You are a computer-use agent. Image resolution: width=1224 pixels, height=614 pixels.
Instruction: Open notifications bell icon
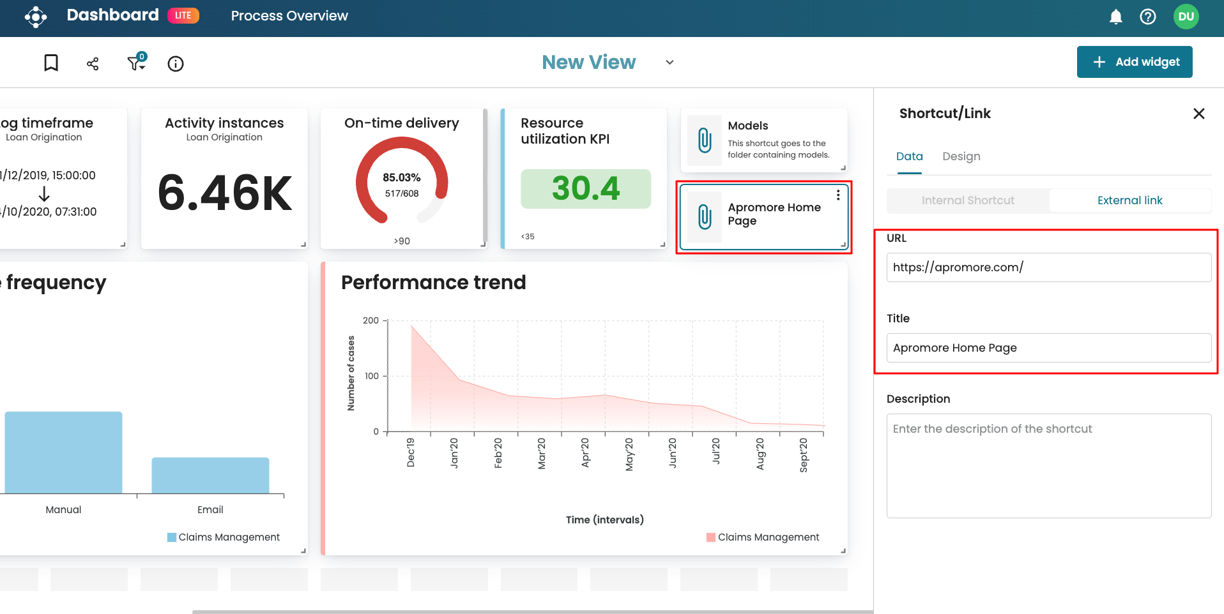[x=1115, y=17]
